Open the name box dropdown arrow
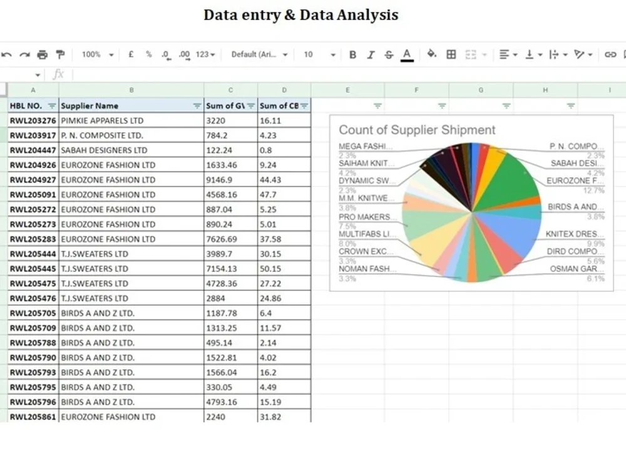Viewport: 626px width, 469px height. click(x=38, y=75)
